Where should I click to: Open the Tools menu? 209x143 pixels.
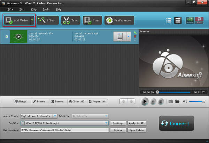coord(46,9)
